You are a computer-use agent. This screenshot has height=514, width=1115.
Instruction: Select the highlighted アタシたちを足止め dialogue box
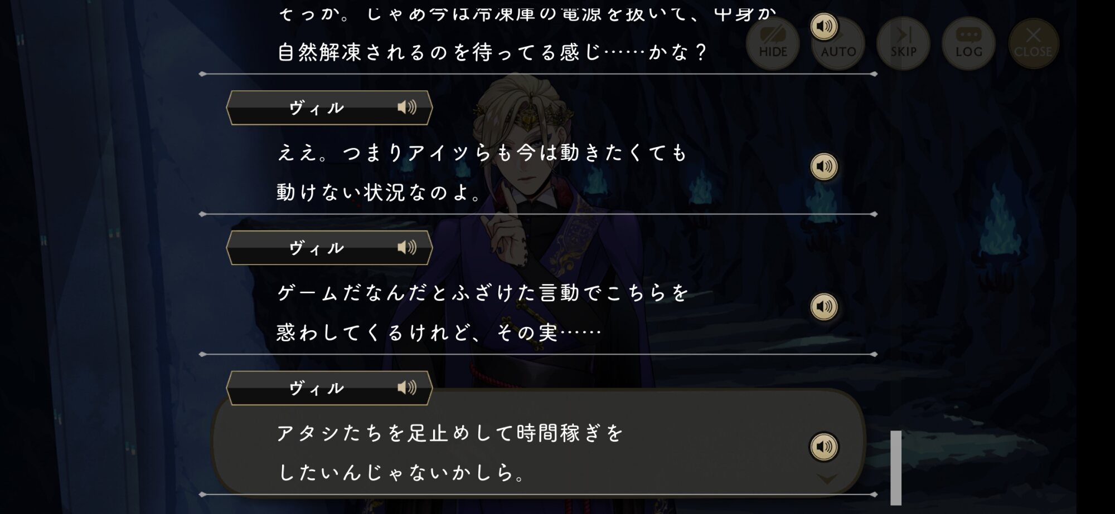pos(538,443)
